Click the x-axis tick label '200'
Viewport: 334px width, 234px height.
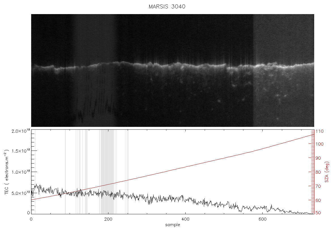click(108, 219)
